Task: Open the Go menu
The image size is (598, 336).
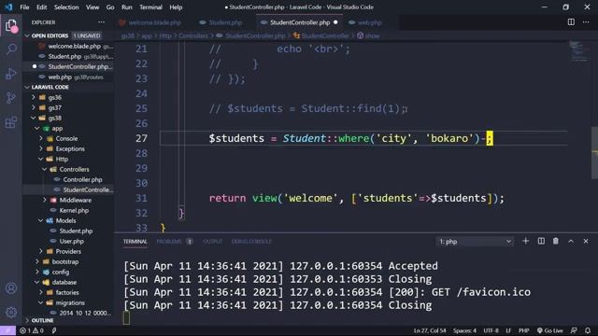Action: pyautogui.click(x=110, y=7)
